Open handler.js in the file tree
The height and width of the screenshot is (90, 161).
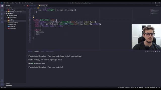pos(15,21)
